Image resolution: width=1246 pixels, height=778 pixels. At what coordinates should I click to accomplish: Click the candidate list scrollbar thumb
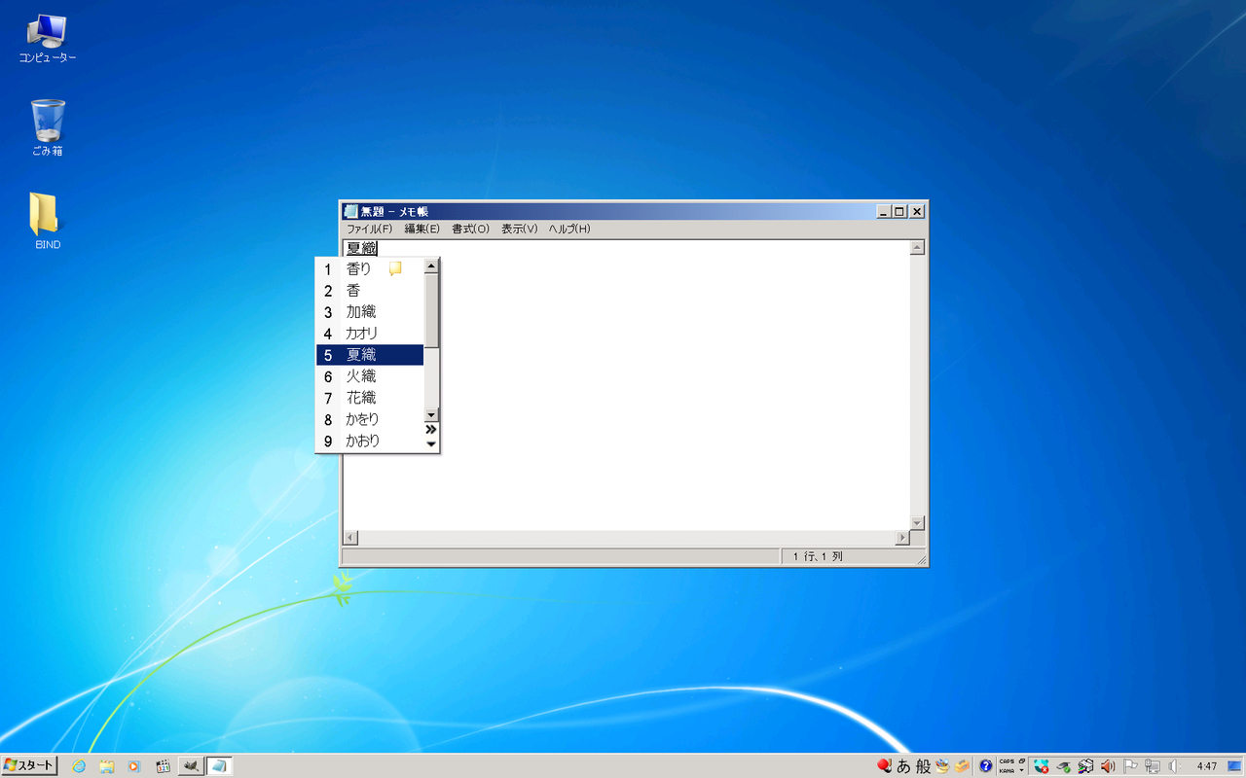[431, 310]
